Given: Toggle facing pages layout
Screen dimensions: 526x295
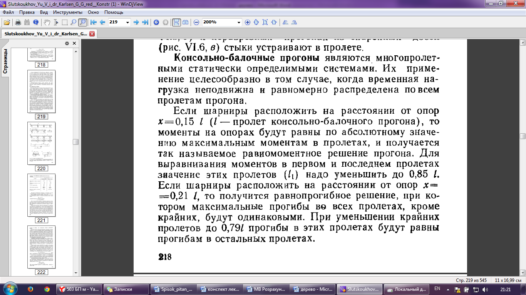Looking at the screenshot, I should tap(185, 22).
